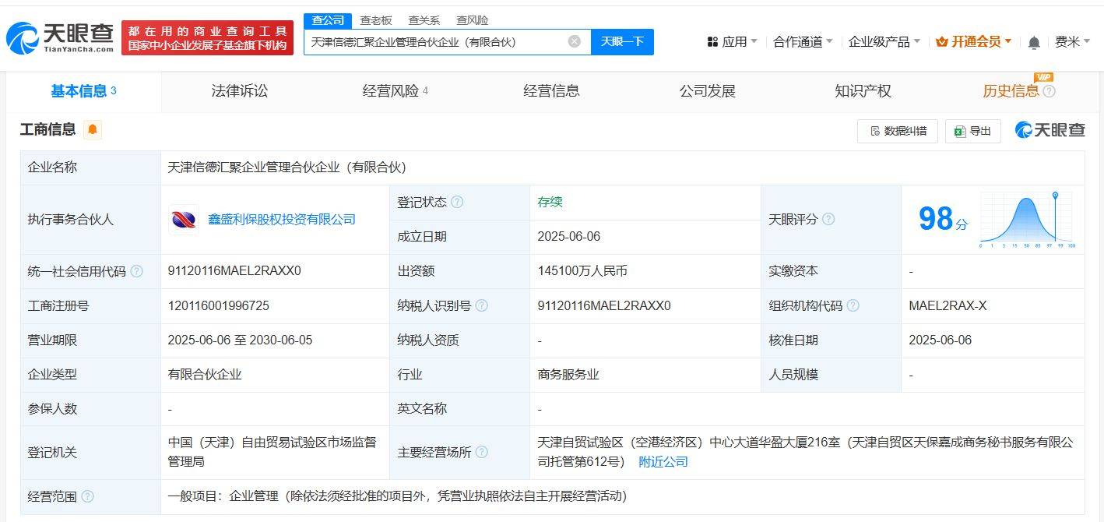Open the 经营风险 tab
Image resolution: width=1104 pixels, height=522 pixels.
coord(396,91)
